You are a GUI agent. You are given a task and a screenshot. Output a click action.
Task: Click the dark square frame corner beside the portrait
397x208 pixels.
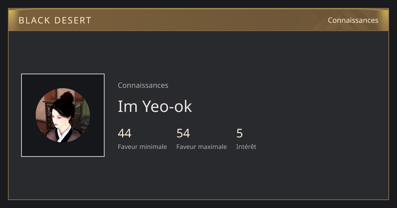27,80
